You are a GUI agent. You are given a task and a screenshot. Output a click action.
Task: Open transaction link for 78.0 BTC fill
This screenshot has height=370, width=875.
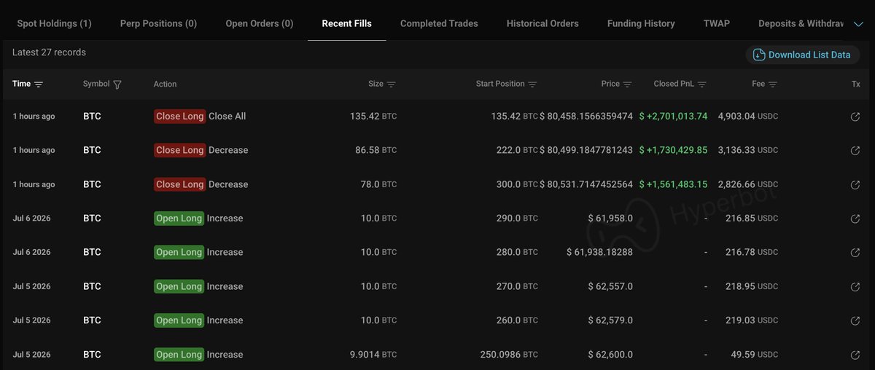click(855, 185)
